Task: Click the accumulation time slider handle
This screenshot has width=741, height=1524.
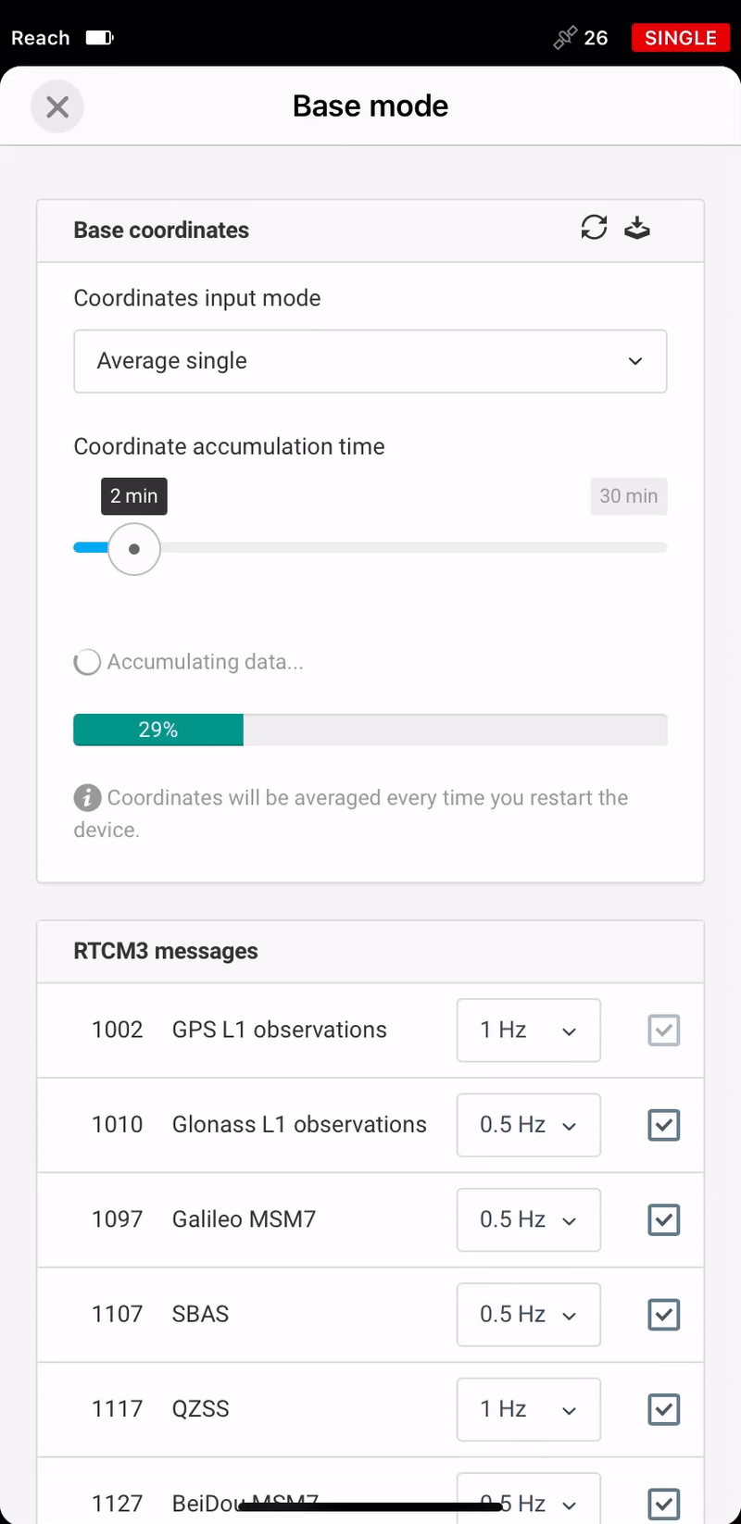Action: [x=134, y=549]
